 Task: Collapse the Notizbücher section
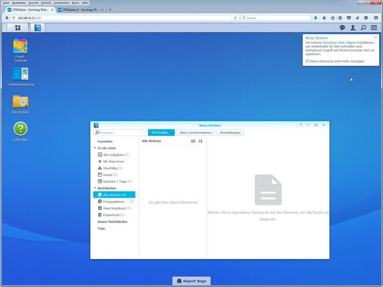coord(95,188)
